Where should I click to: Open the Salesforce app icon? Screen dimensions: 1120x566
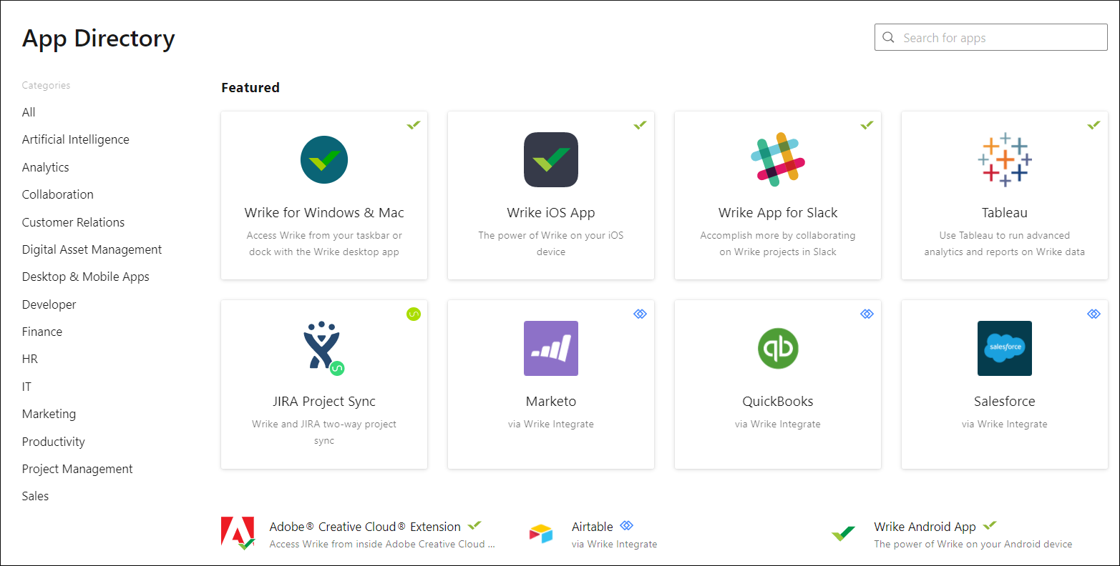[1004, 348]
